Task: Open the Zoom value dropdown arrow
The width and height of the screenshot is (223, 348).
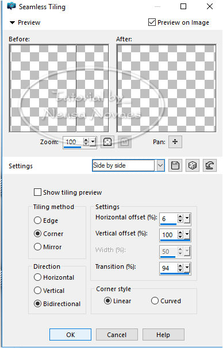Action: click(93, 142)
